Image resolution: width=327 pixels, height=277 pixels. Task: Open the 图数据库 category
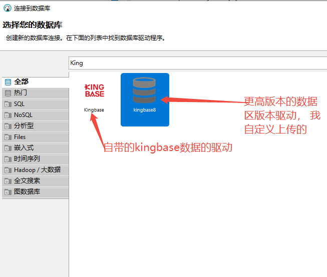[35, 192]
